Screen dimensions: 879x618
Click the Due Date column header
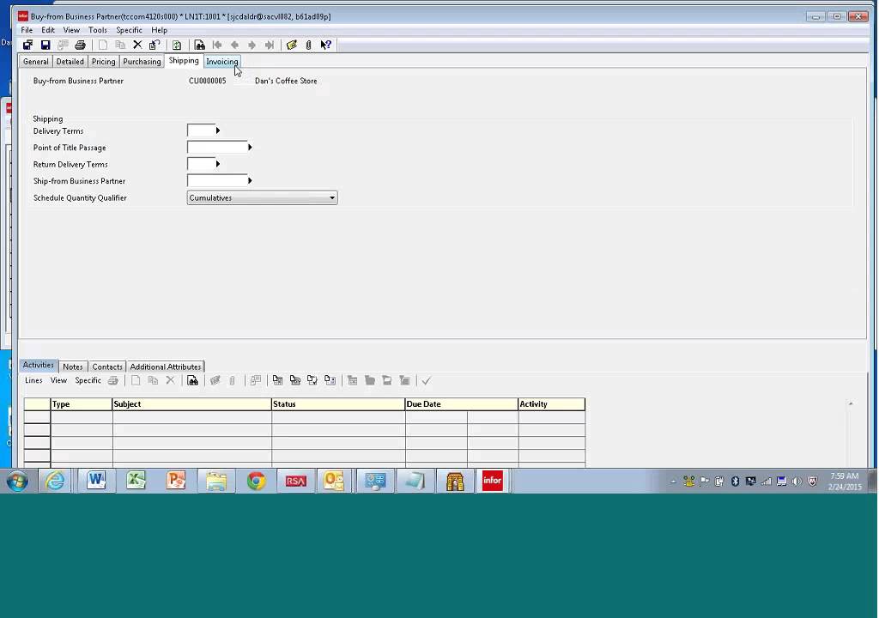pos(461,404)
